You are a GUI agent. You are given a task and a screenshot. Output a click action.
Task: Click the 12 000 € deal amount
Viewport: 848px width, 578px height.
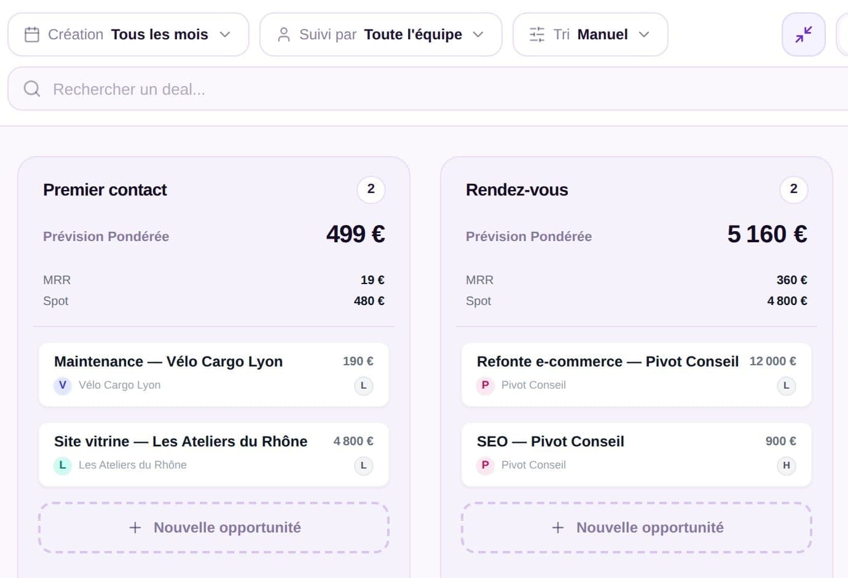pos(772,362)
